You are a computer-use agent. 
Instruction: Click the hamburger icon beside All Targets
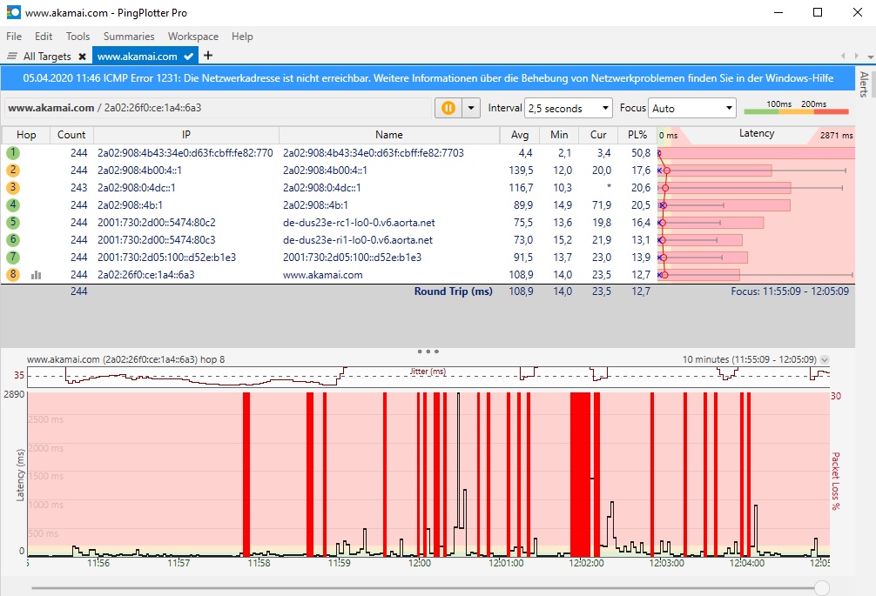11,56
